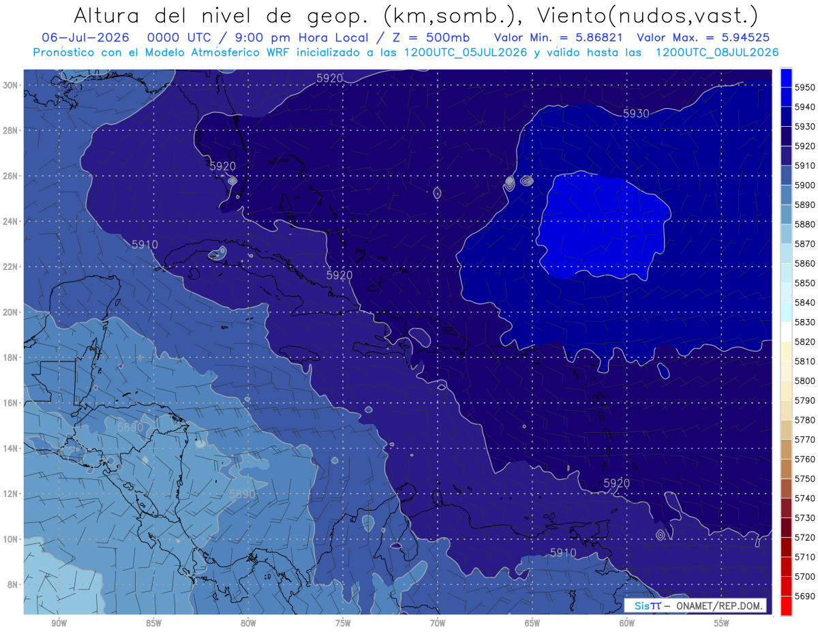Click the '5750' colorbar label
This screenshot has height=632, width=818.
click(x=805, y=479)
